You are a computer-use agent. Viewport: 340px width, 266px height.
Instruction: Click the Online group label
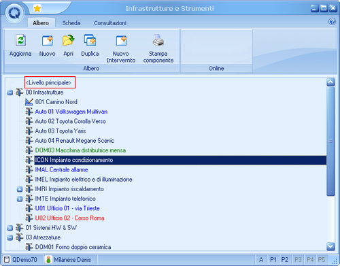coord(216,68)
